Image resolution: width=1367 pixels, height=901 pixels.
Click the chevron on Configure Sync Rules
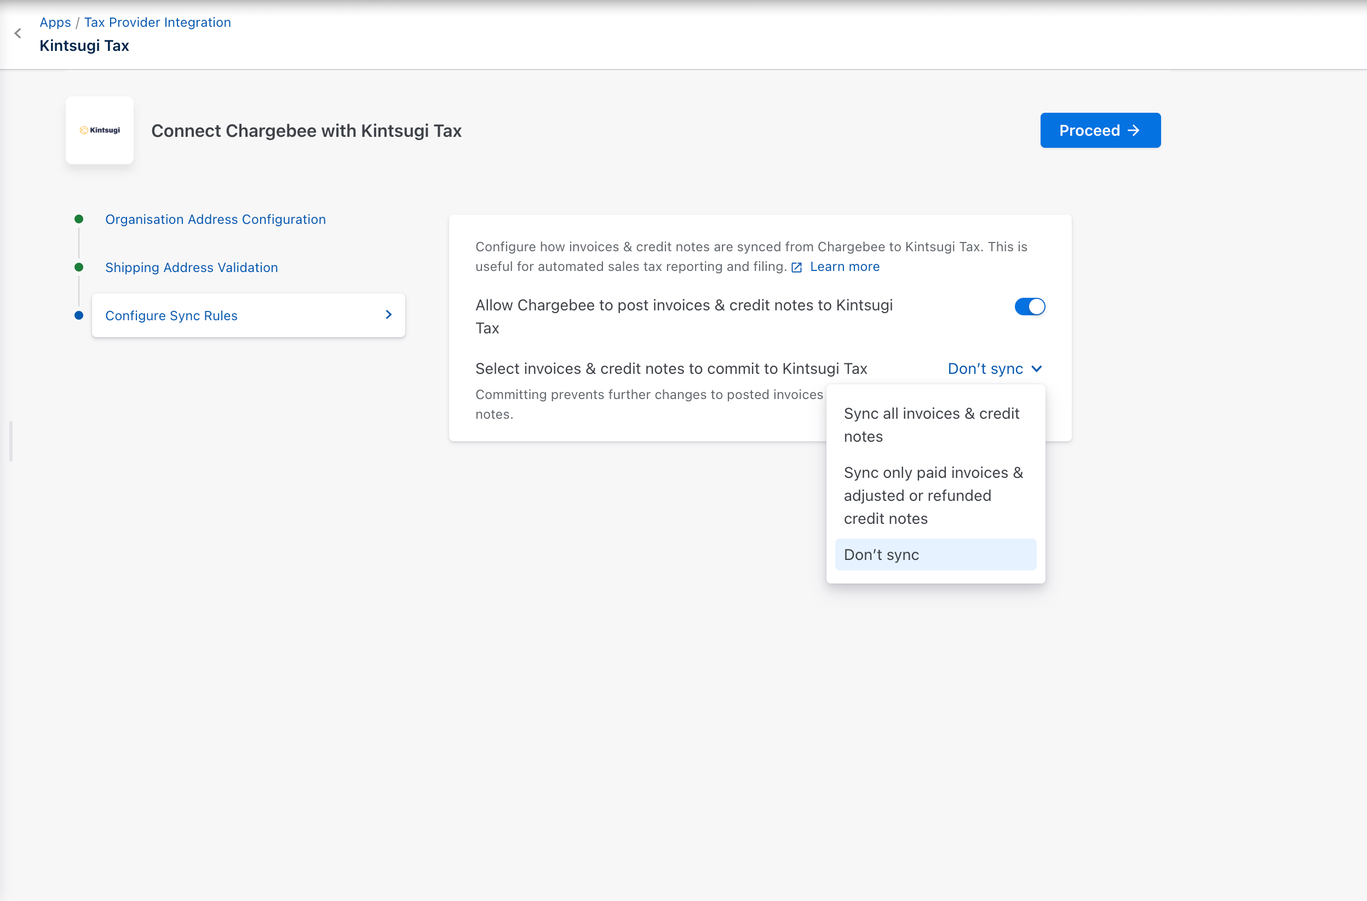pyautogui.click(x=389, y=315)
